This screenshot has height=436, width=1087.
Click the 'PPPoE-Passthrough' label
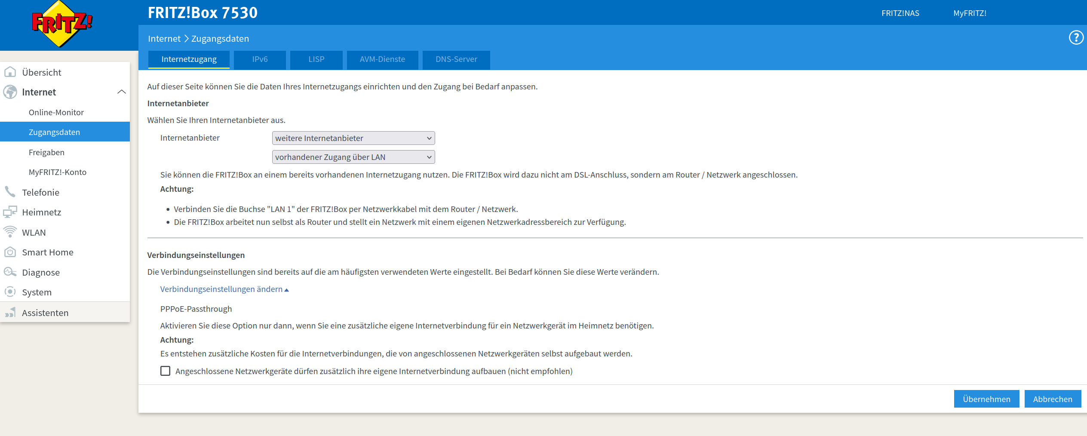pos(196,309)
